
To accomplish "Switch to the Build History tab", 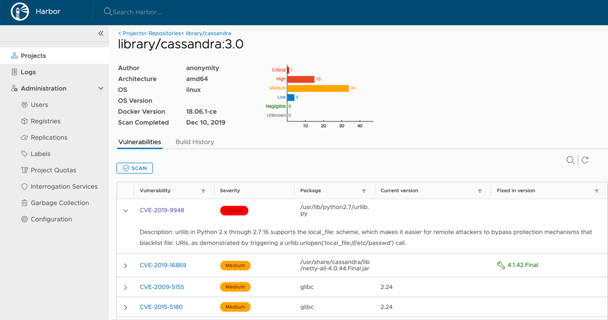I will tap(195, 142).
